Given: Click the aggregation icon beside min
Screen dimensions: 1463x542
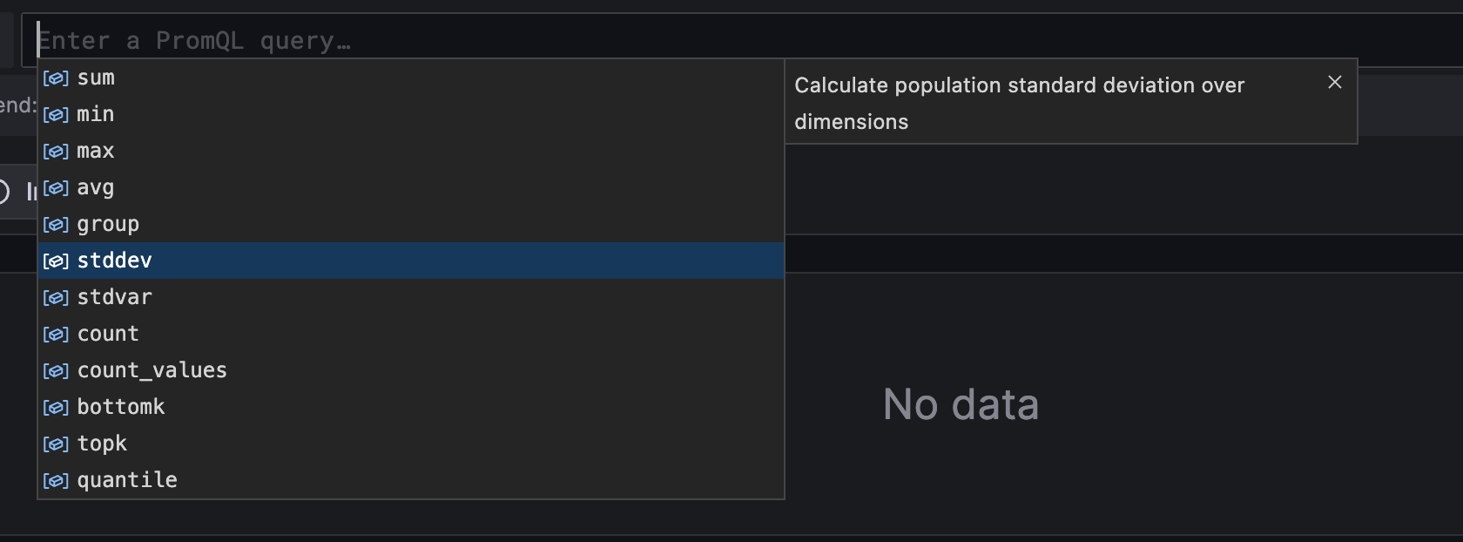Looking at the screenshot, I should [x=55, y=114].
